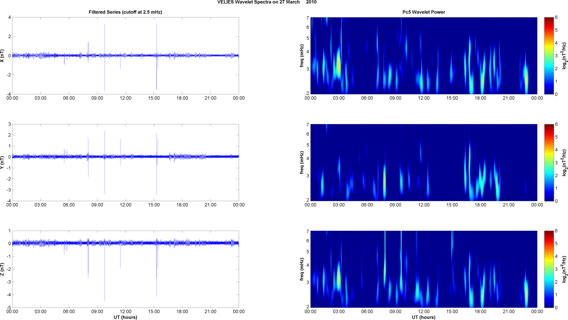
Task: Click the colorbar beside the top spectrogram
Action: click(x=549, y=56)
